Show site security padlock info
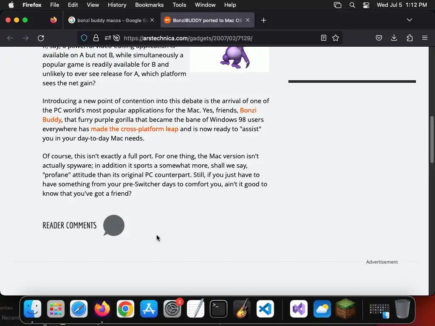435x326 pixels. click(x=96, y=38)
